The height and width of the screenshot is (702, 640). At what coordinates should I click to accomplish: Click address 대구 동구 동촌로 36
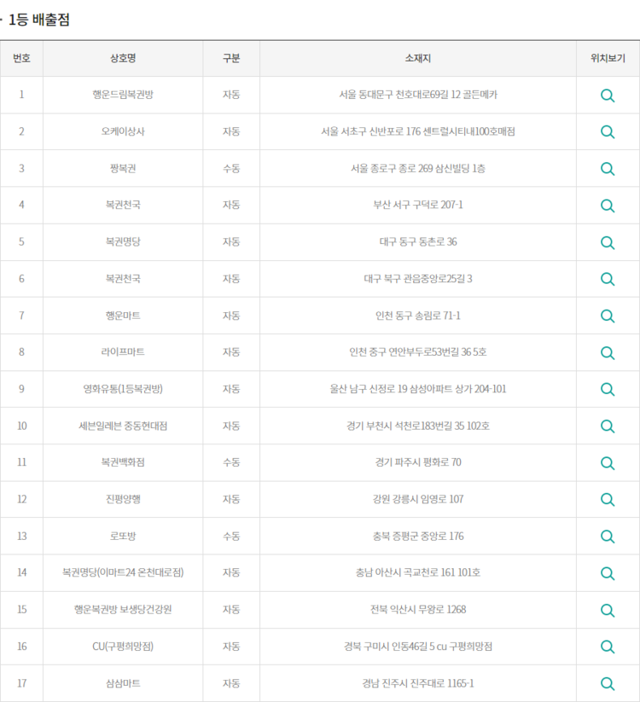point(418,241)
